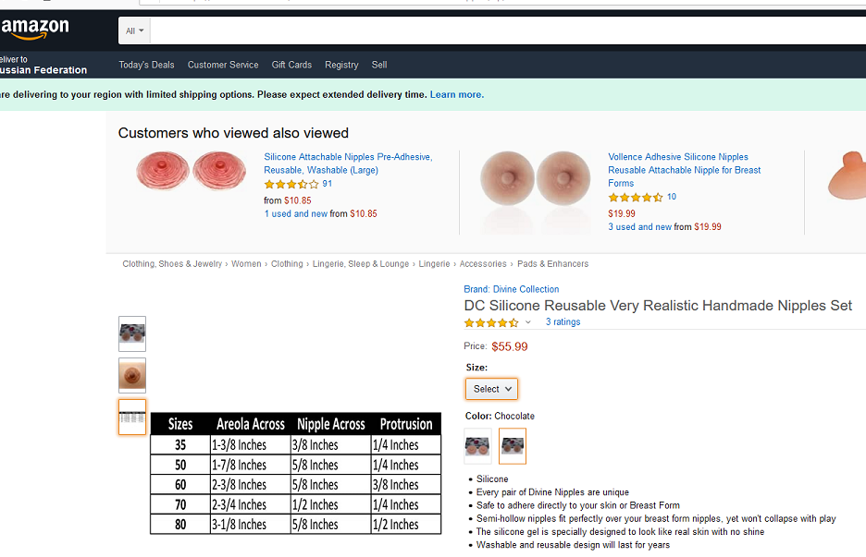Open the "All" search category dropdown
Image resolution: width=866 pixels, height=557 pixels.
135,30
